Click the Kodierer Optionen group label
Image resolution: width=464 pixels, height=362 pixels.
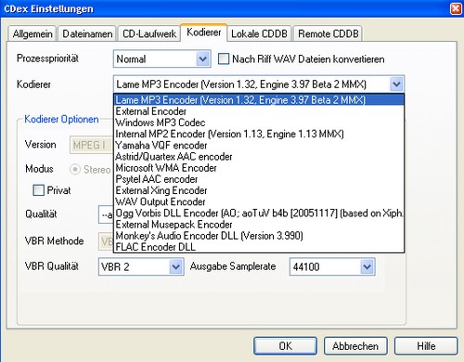[x=61, y=119]
